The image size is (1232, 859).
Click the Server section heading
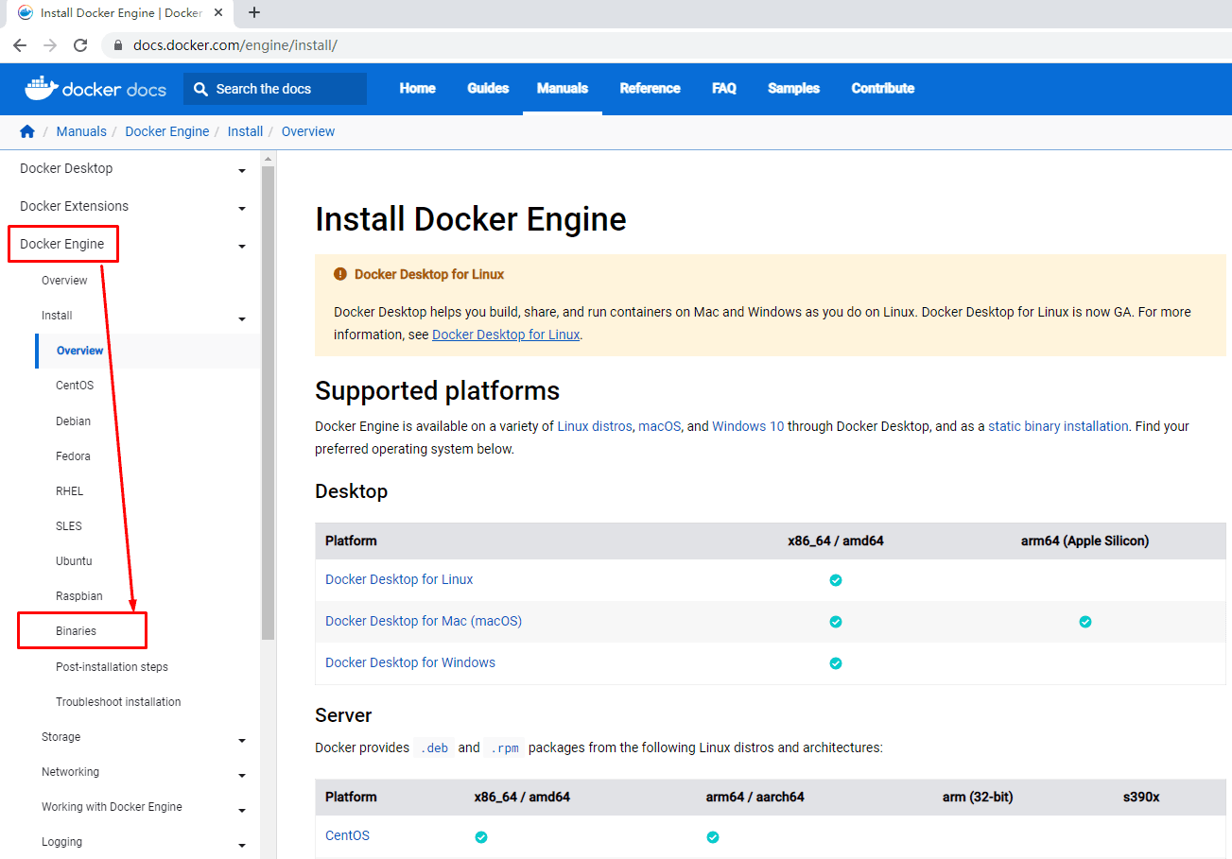tap(343, 715)
